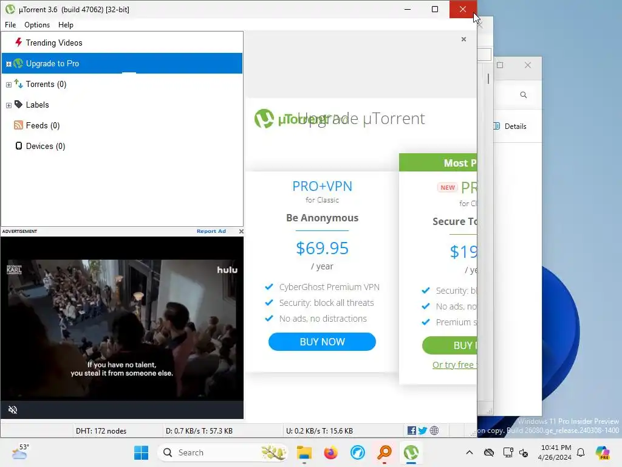Click the network display tray icon

pyautogui.click(x=508, y=452)
